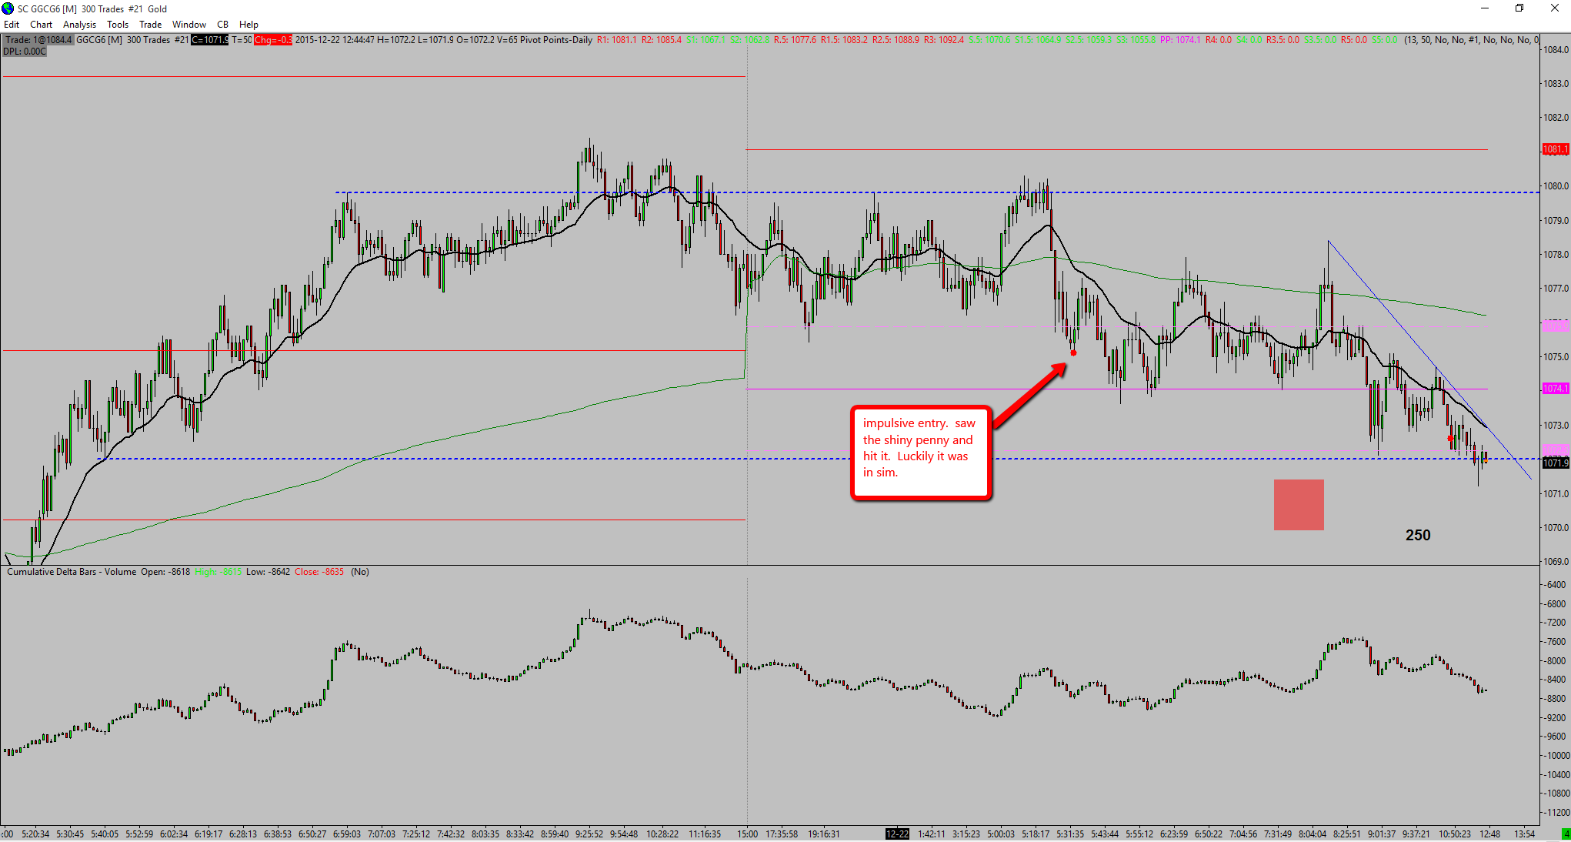
Task: Open the Window menu
Action: coord(189,25)
